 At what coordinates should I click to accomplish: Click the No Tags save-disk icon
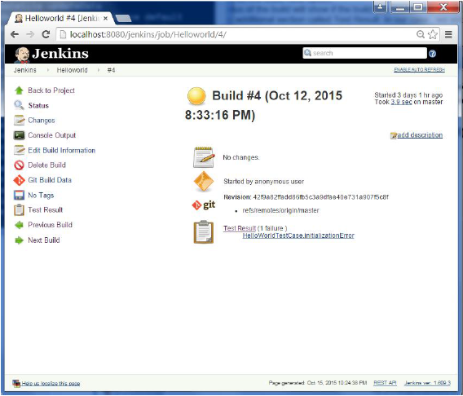[x=19, y=195]
